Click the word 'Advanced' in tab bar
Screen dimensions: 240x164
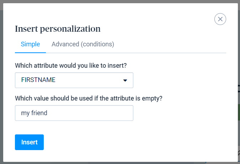[x=65, y=44]
